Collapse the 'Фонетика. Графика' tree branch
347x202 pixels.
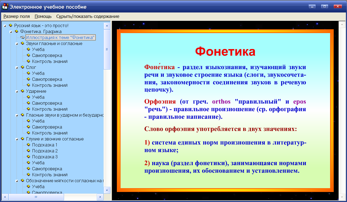pyautogui.click(x=10, y=31)
